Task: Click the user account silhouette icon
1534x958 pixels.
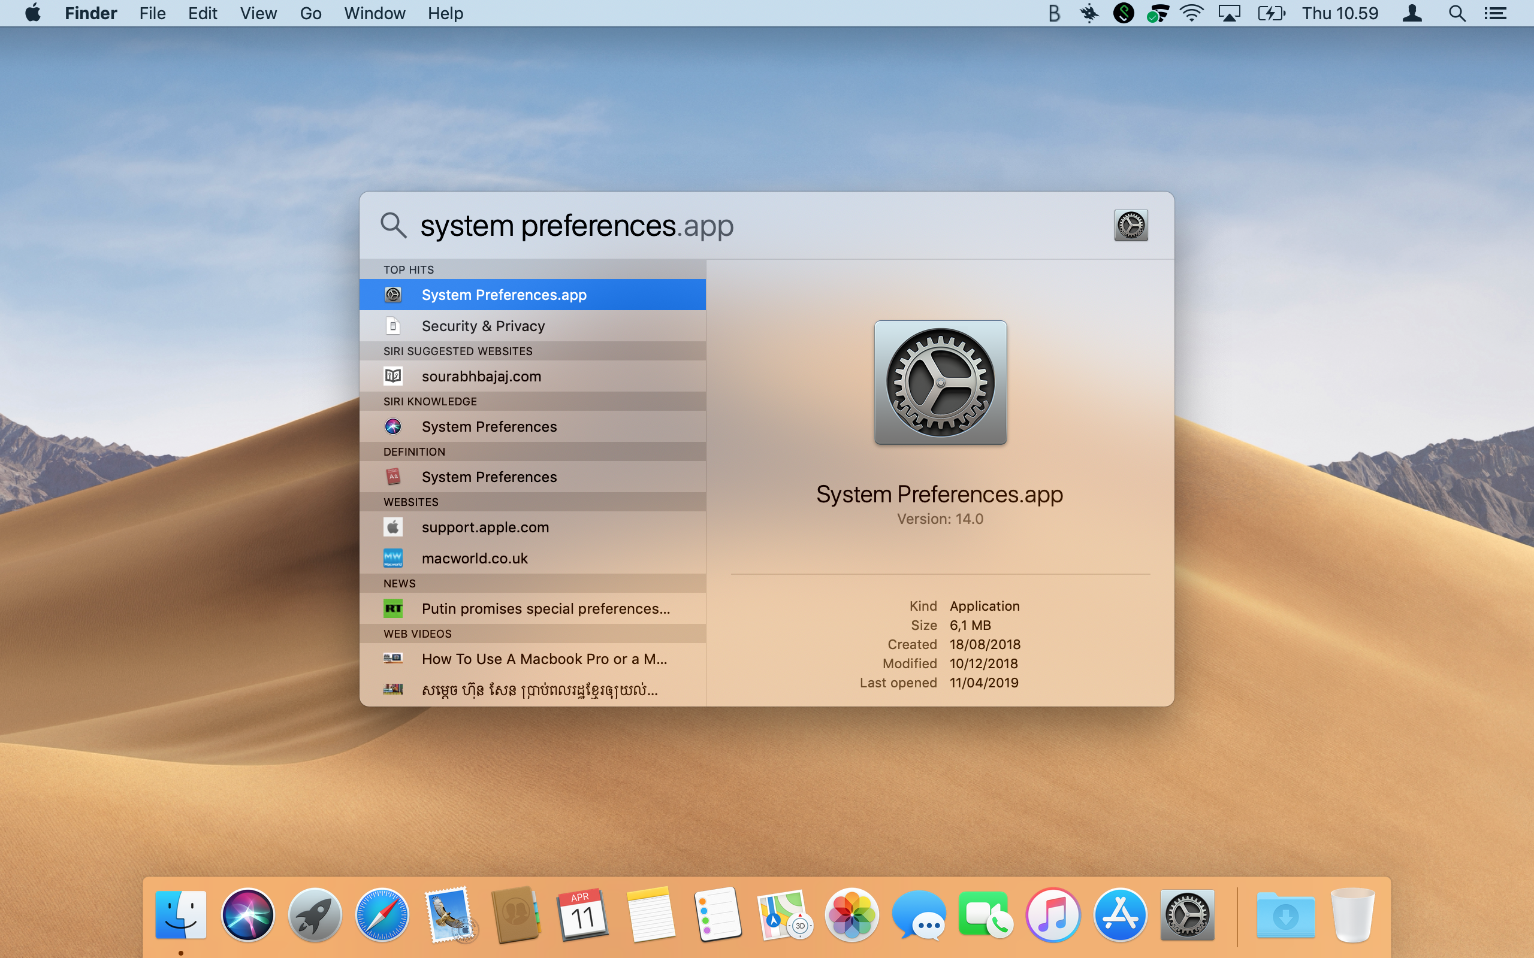Action: click(1412, 13)
